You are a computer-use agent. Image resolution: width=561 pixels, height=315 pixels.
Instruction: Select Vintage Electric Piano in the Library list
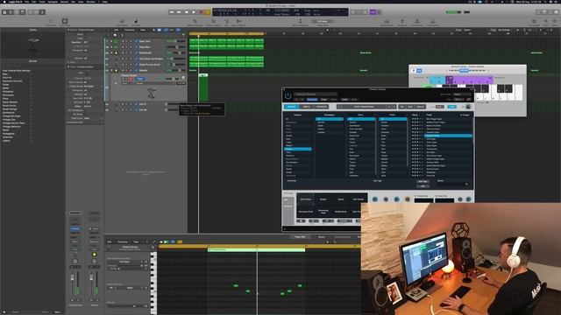click(x=14, y=123)
